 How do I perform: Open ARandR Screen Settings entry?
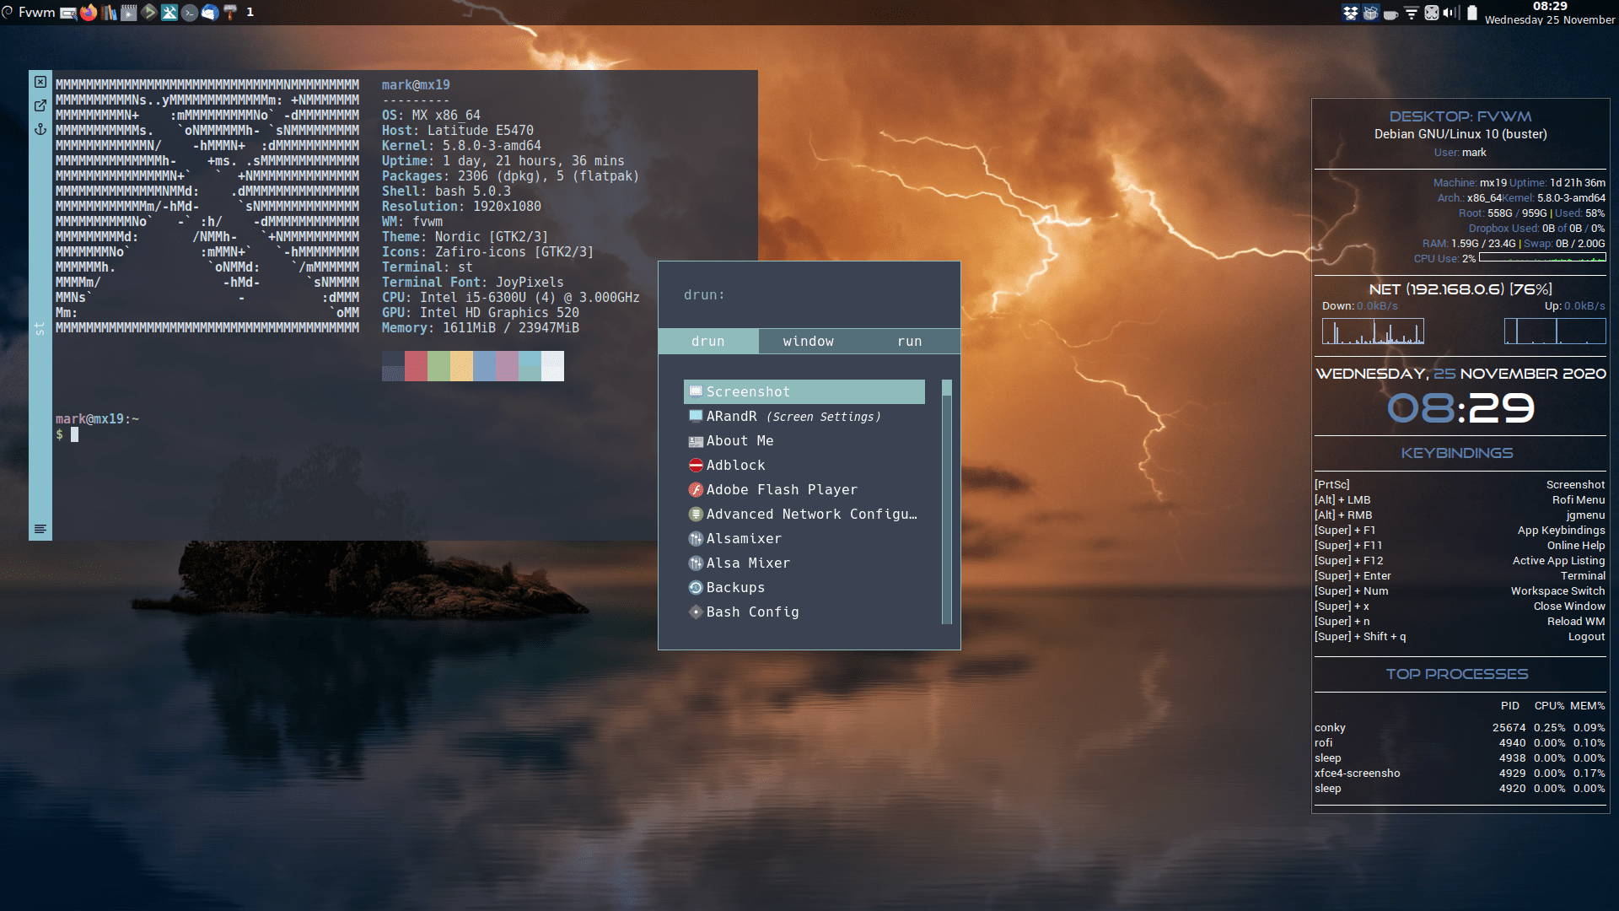coord(793,416)
